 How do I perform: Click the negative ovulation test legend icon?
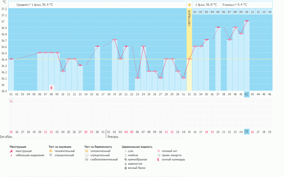(51, 155)
